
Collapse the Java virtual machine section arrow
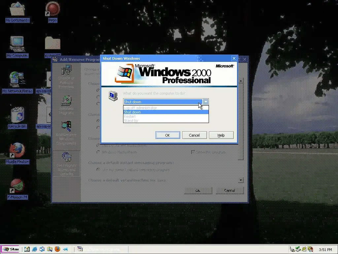(241, 180)
